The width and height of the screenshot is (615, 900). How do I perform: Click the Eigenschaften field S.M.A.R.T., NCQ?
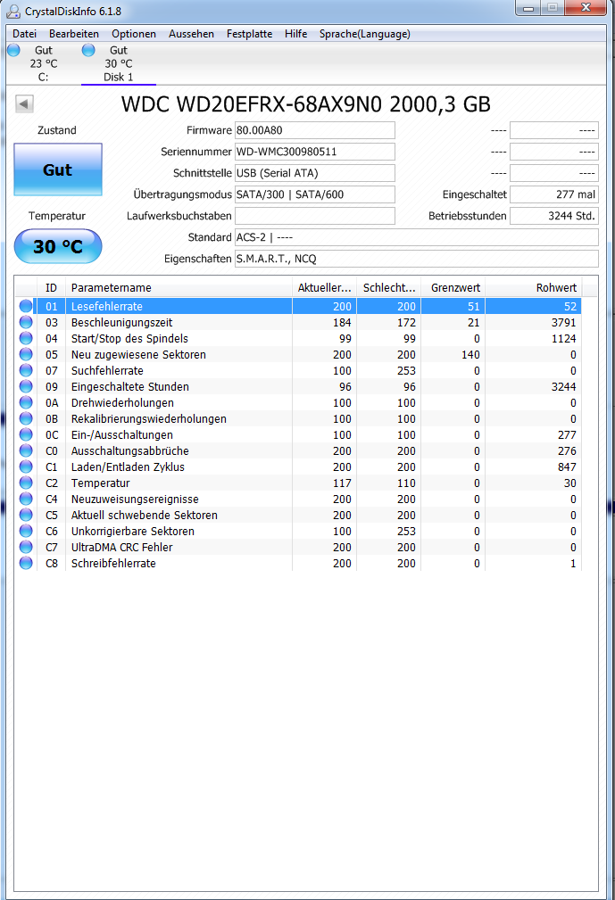point(416,259)
